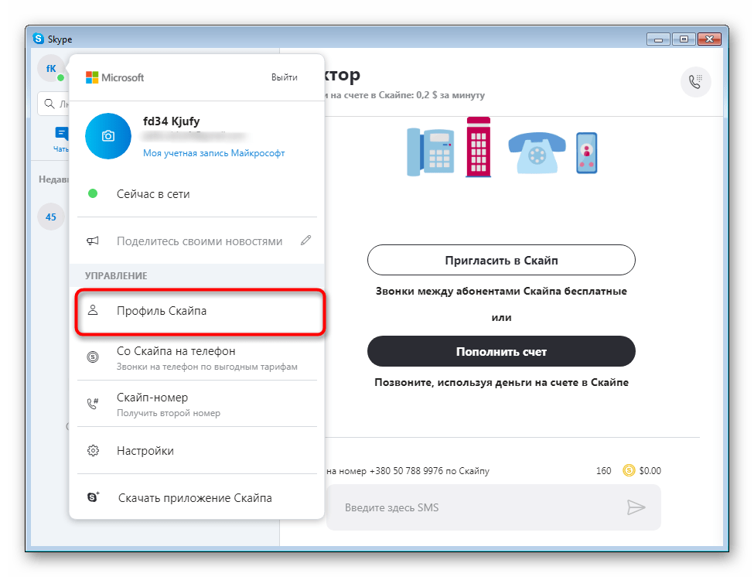The image size is (754, 577).
Task: Close the Skype window
Action: point(709,39)
